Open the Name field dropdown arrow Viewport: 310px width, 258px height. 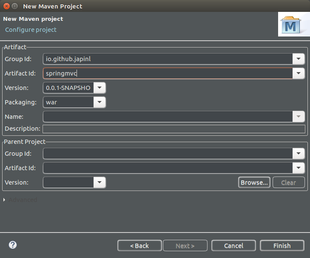(299, 116)
